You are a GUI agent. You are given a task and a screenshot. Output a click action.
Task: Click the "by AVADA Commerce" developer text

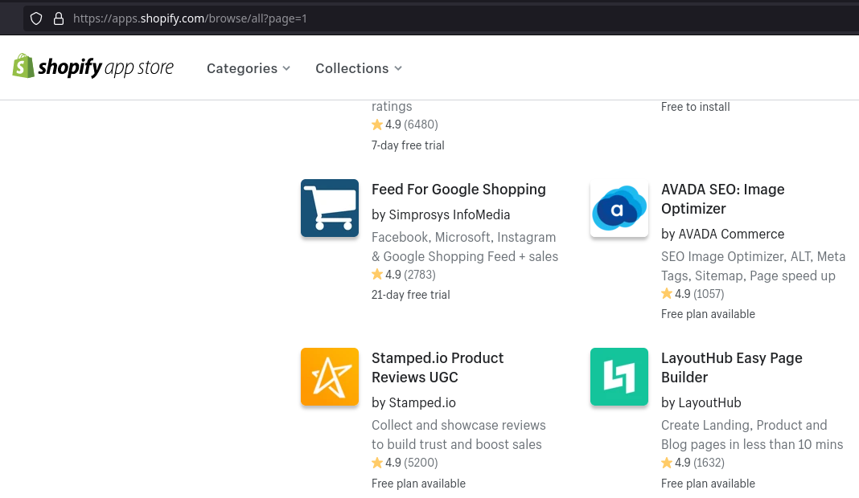coord(722,235)
